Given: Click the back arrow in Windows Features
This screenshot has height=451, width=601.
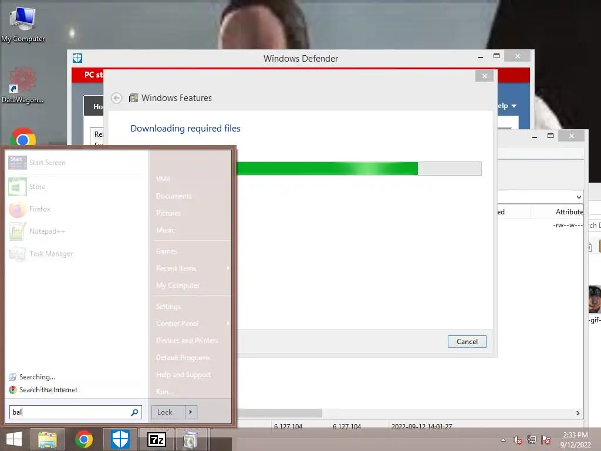Looking at the screenshot, I should coord(117,98).
